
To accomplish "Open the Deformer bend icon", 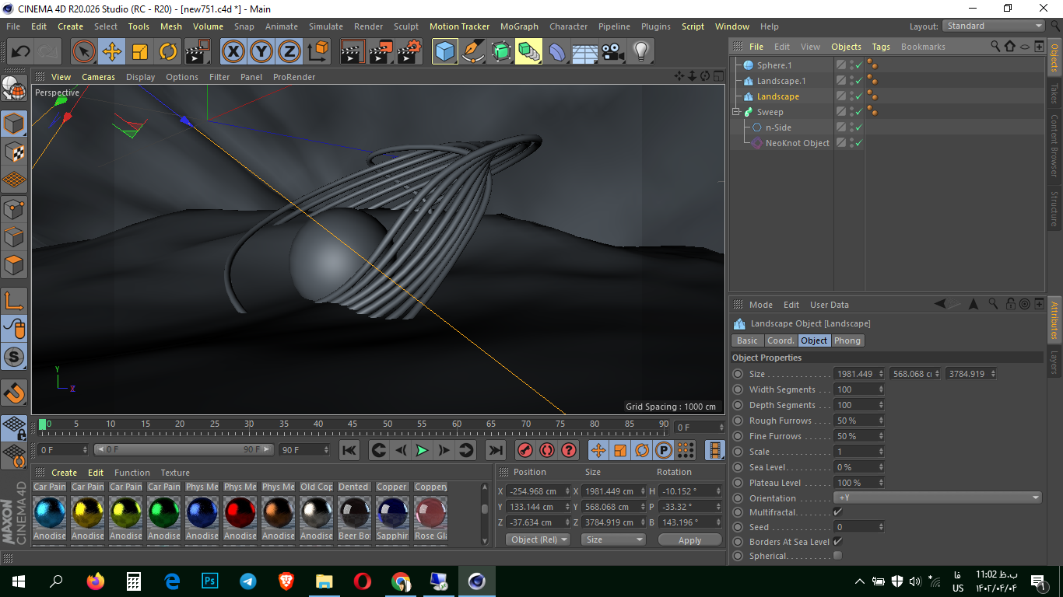I will pyautogui.click(x=557, y=52).
